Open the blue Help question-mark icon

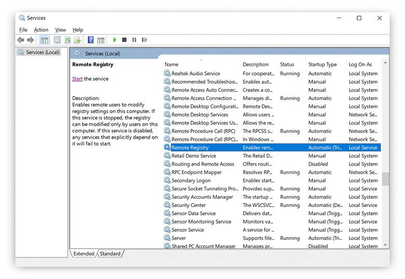(91, 40)
